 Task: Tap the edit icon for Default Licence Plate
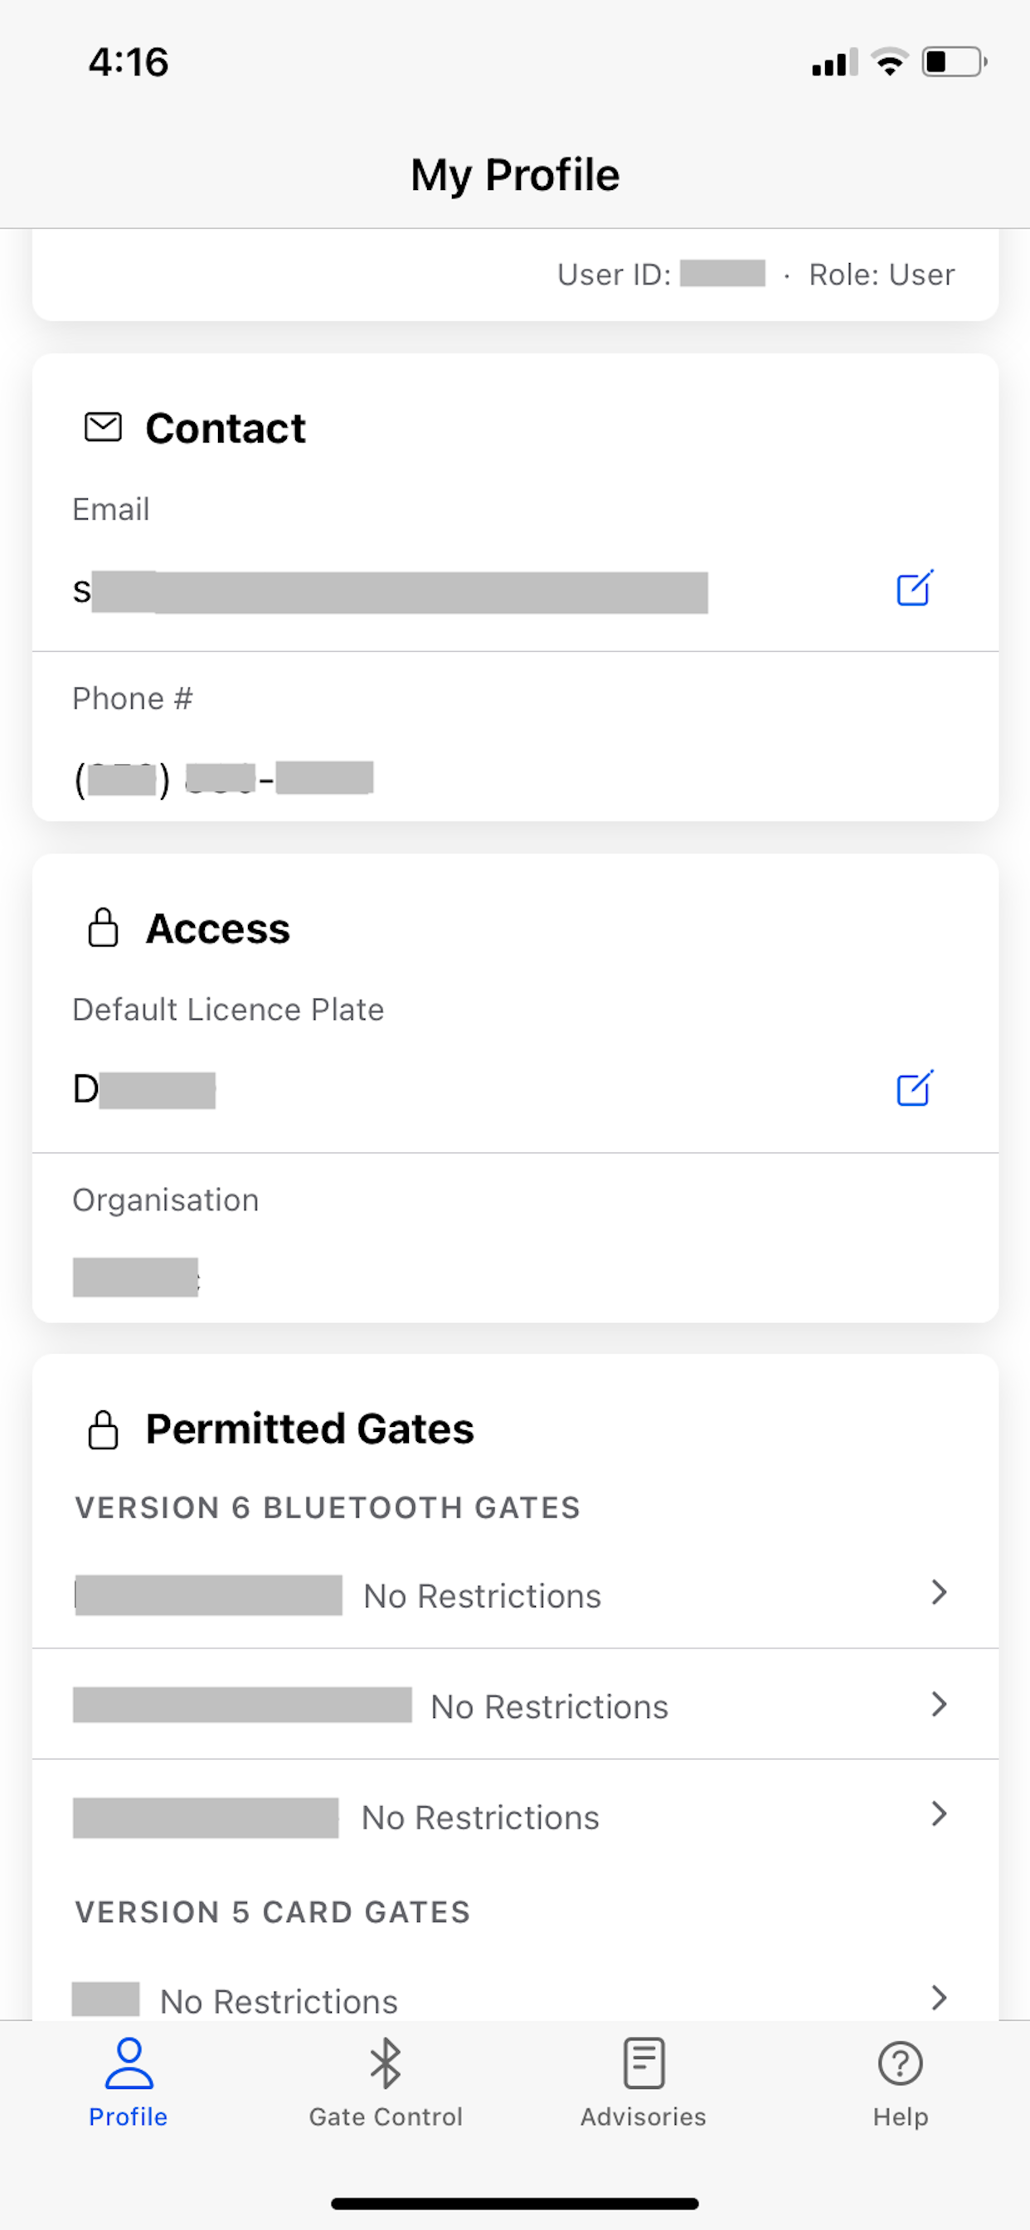coord(914,1088)
